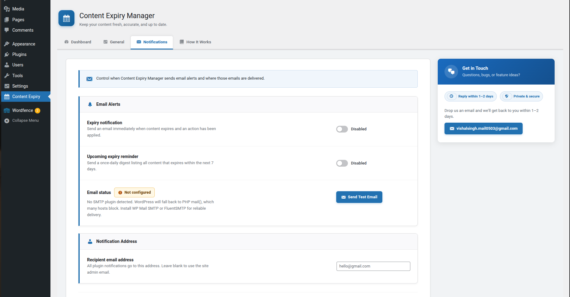570x297 pixels.
Task: Click the Private & secure badge
Action: pyautogui.click(x=521, y=96)
